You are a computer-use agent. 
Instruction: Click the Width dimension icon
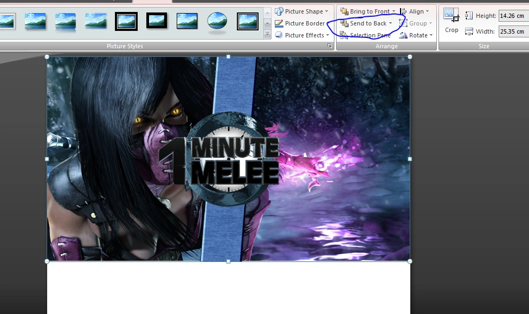[x=469, y=31]
